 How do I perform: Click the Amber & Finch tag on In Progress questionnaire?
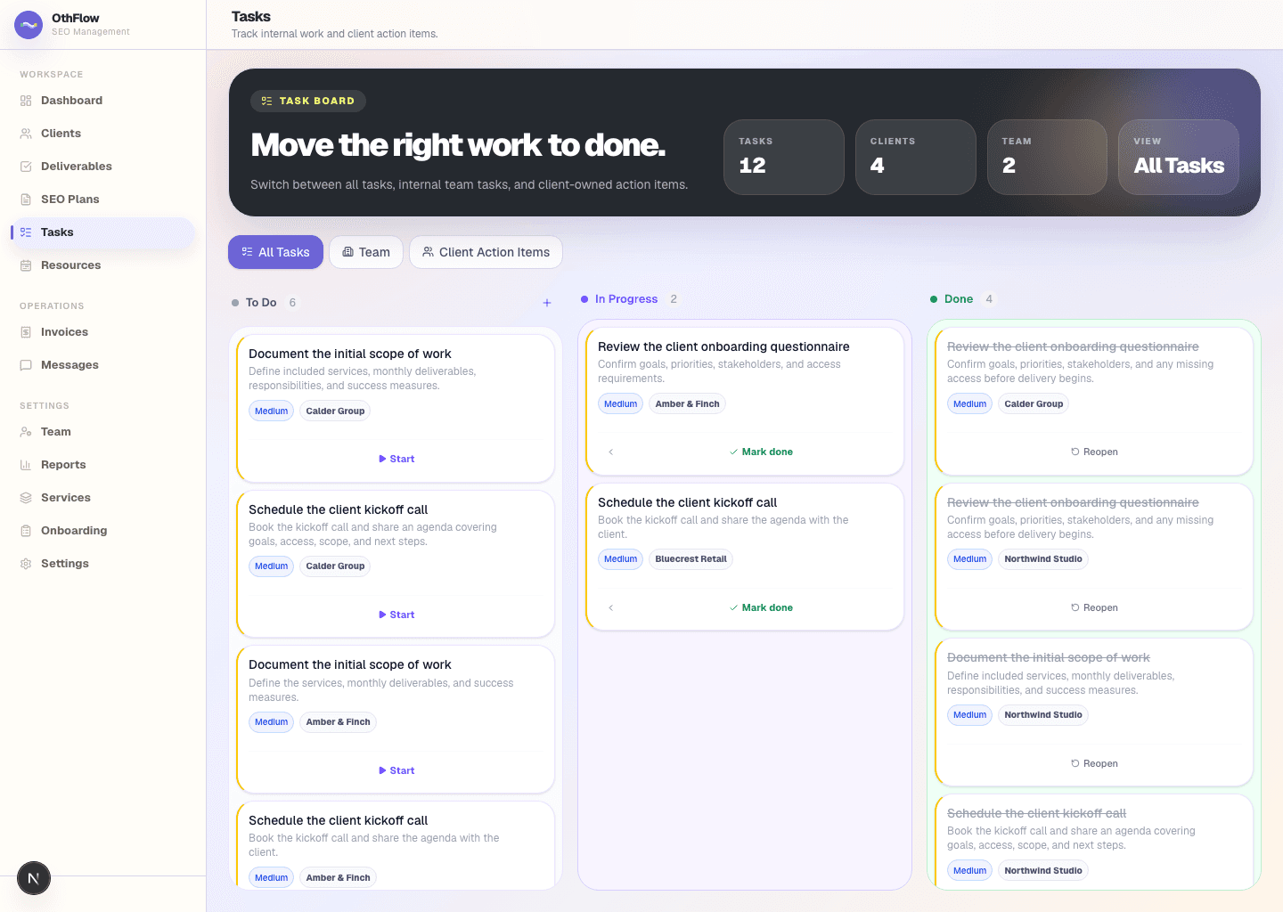687,403
